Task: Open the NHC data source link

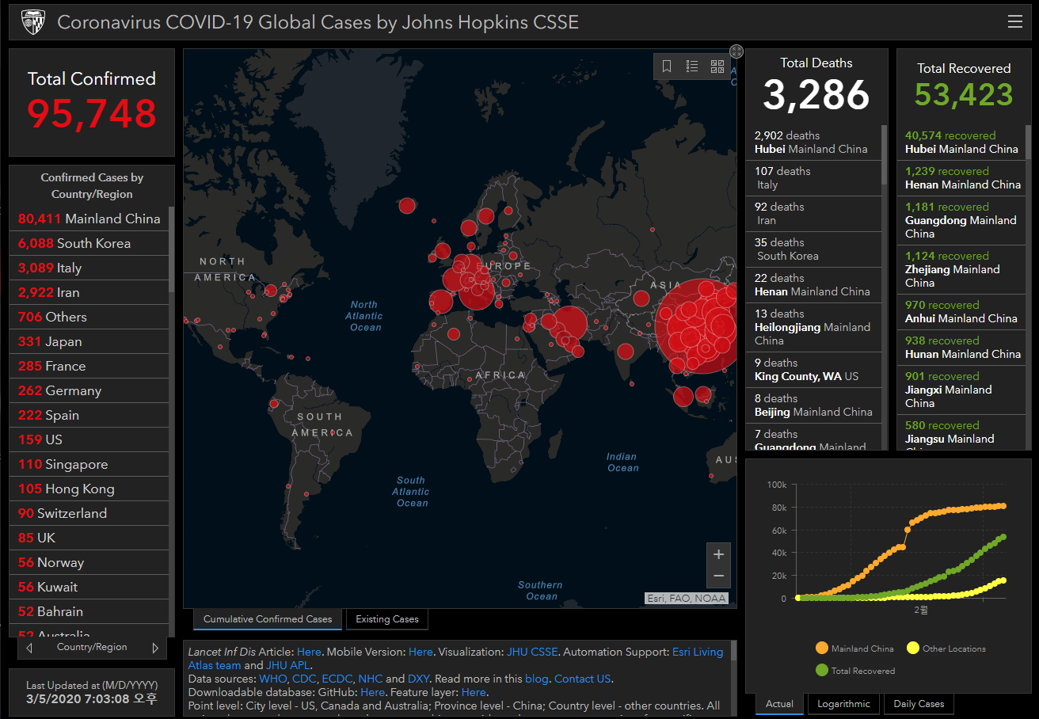Action: coord(370,679)
